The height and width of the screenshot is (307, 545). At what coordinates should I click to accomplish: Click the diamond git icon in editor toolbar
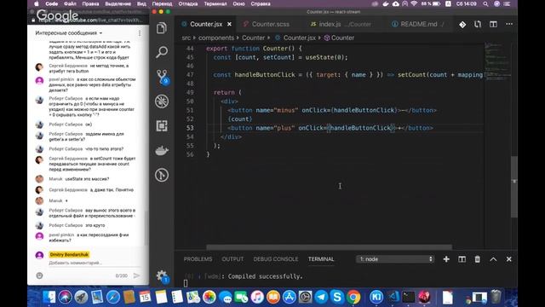point(462,25)
